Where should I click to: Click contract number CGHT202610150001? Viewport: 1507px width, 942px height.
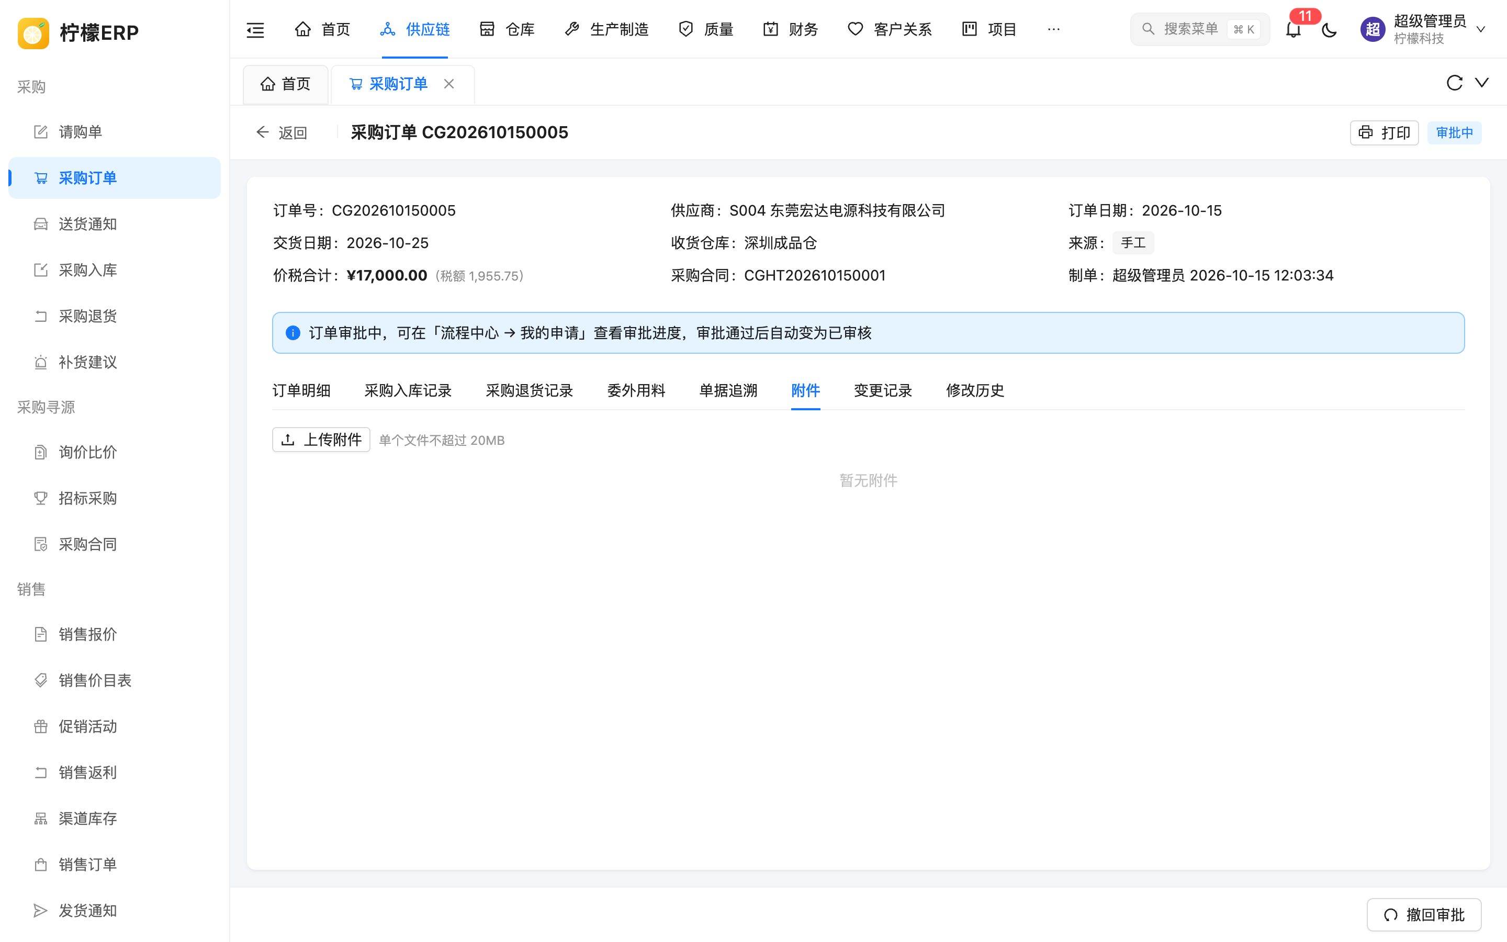click(815, 275)
